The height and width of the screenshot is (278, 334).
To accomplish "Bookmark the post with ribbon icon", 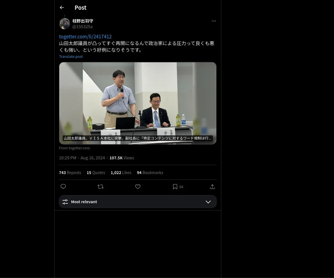I will coord(175,187).
